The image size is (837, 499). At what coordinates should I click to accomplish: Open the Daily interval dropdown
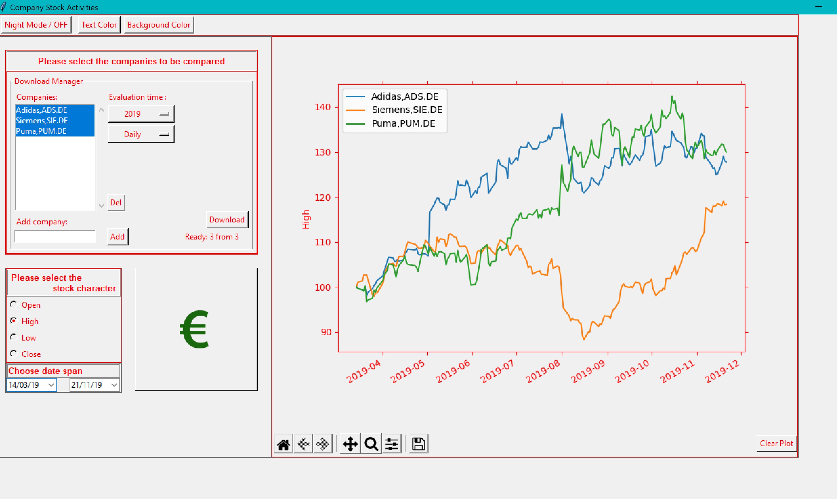click(x=141, y=135)
